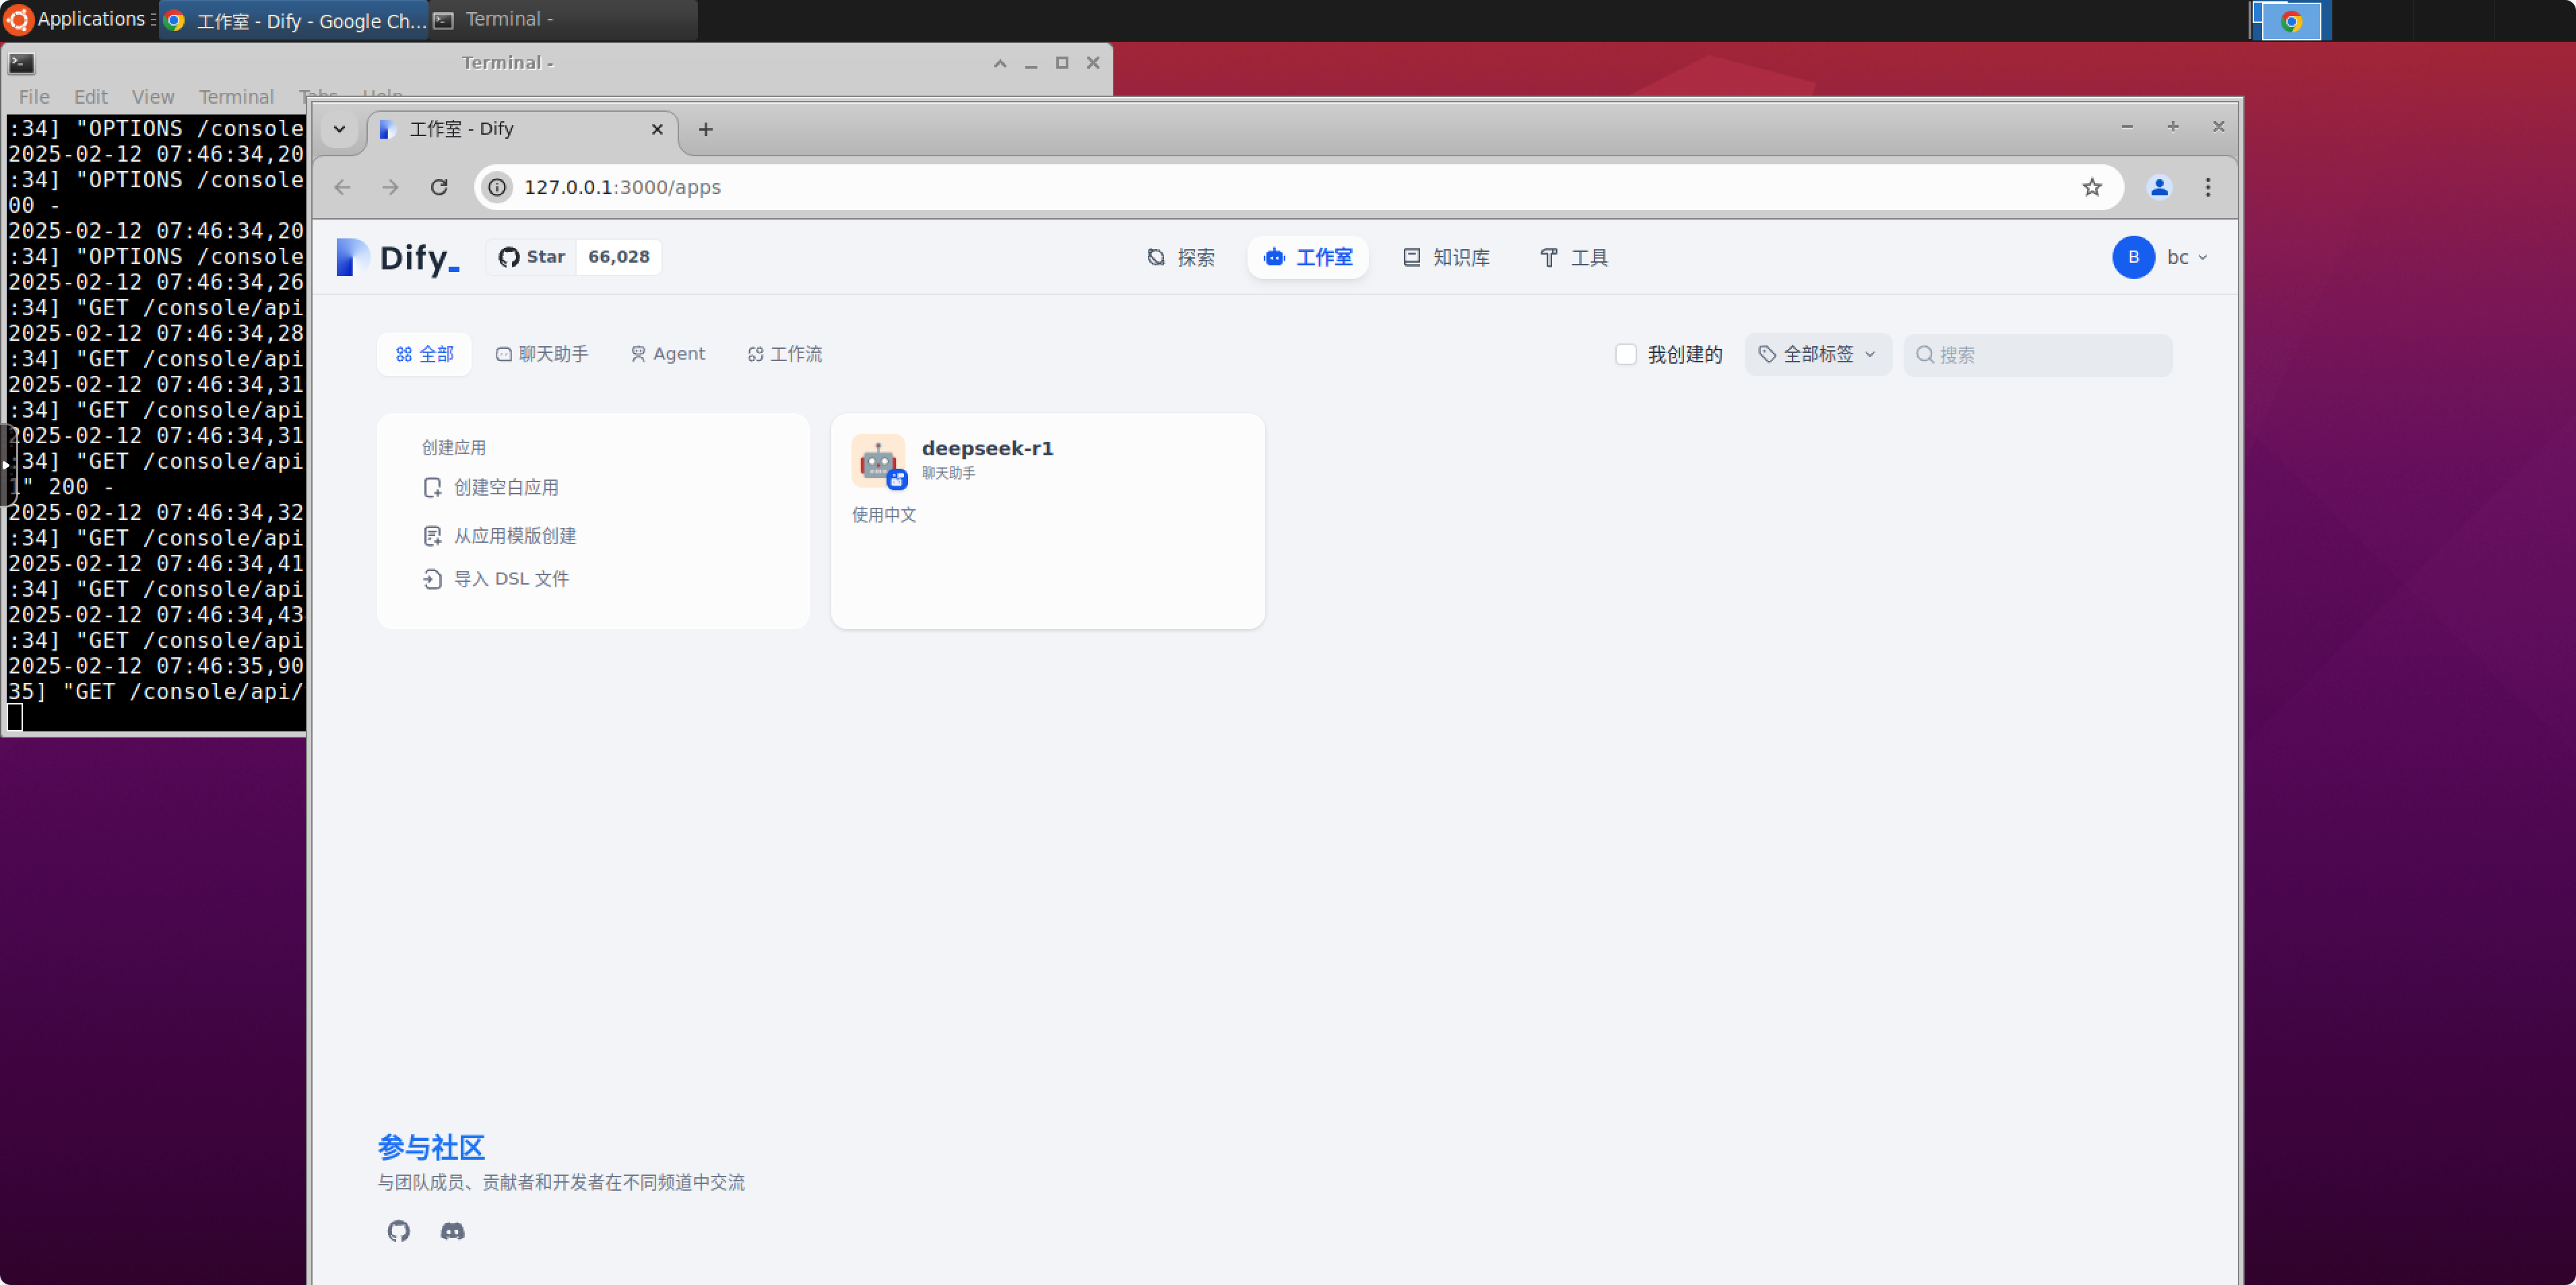Viewport: 2576px width, 1285px height.
Task: Expand the 全部标签 tag filter dropdown
Action: tap(1817, 354)
